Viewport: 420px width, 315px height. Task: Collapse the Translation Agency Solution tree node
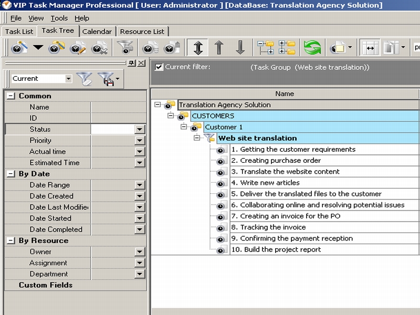(x=157, y=104)
